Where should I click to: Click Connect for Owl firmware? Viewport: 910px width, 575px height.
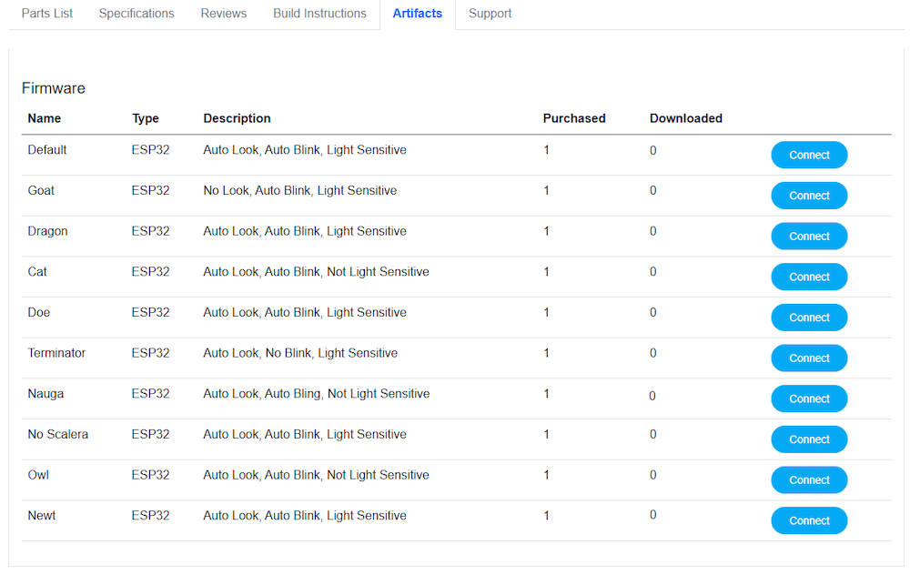pos(809,480)
